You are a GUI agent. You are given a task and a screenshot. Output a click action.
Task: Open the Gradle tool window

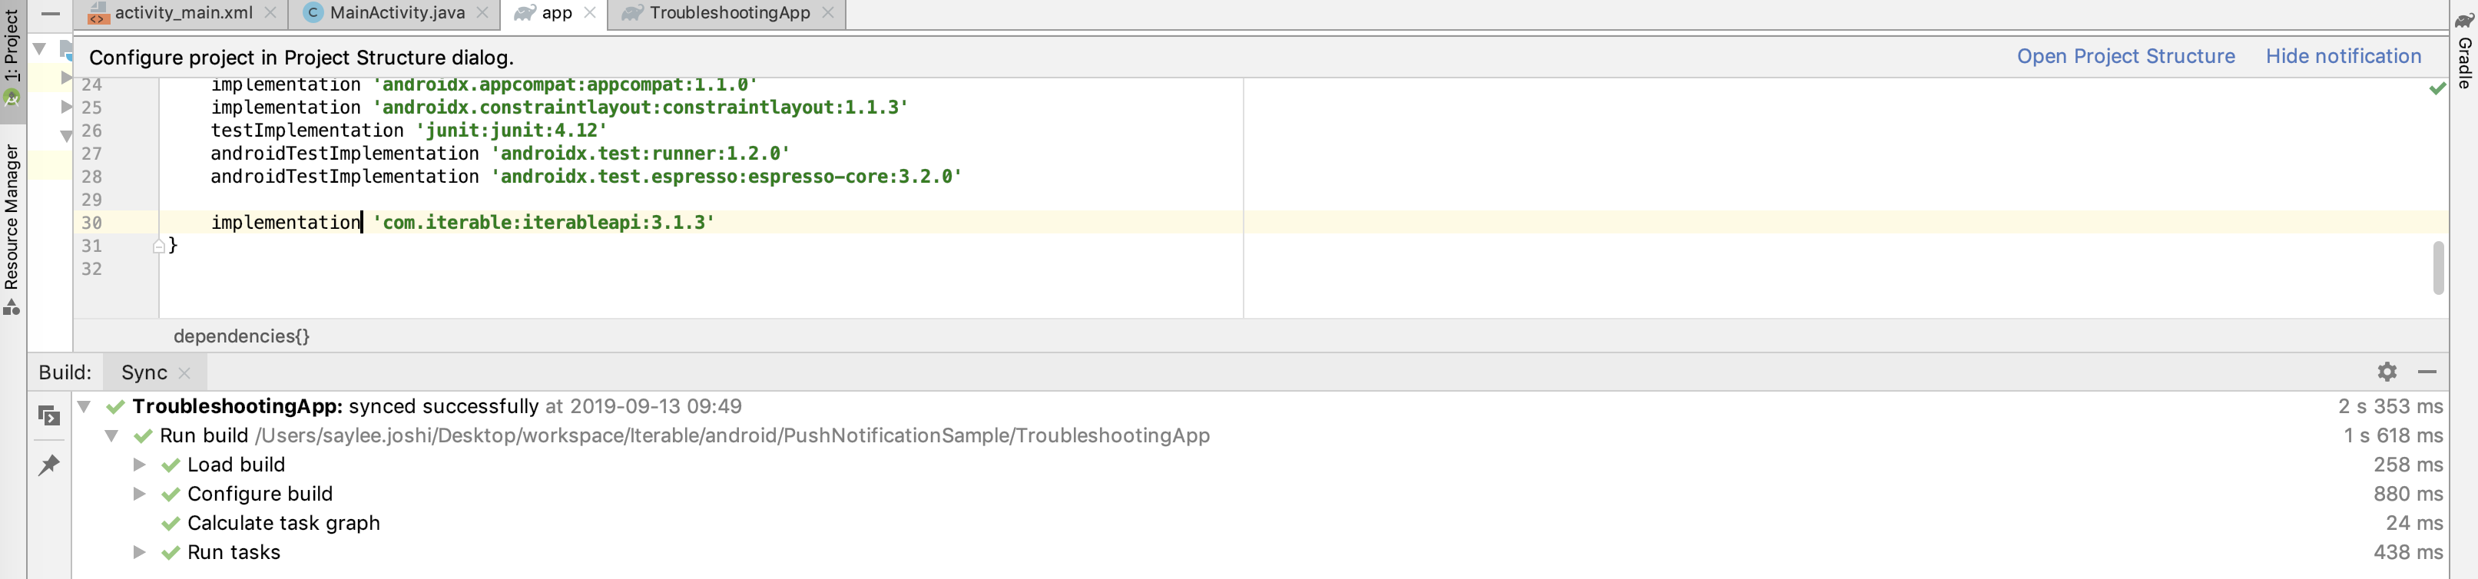tap(2464, 53)
